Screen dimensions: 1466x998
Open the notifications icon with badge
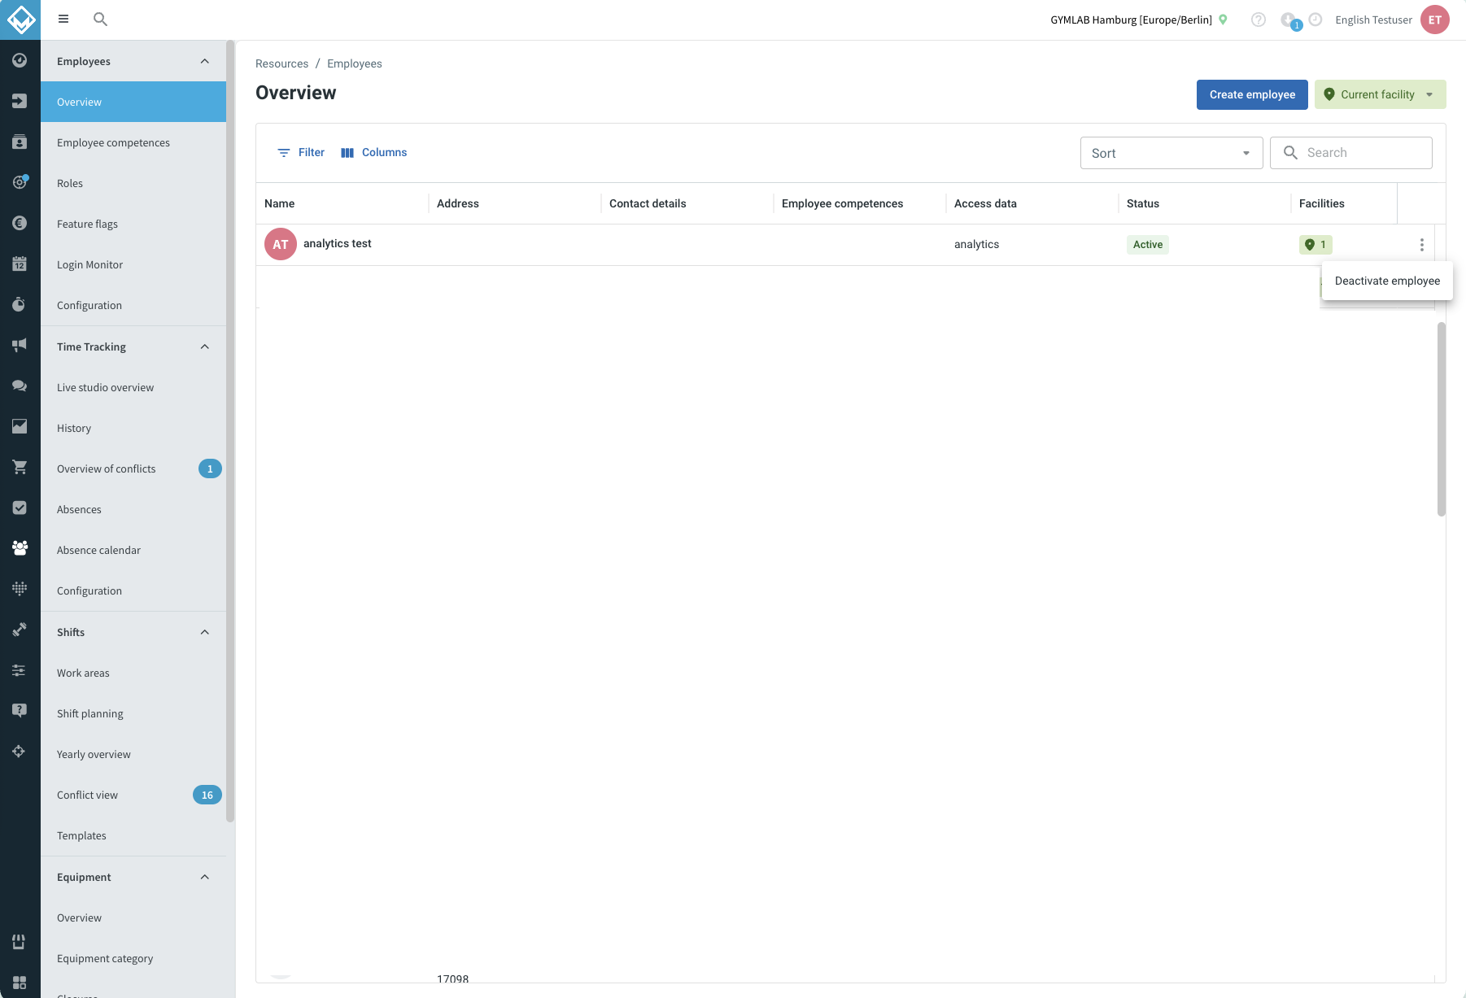point(1289,20)
